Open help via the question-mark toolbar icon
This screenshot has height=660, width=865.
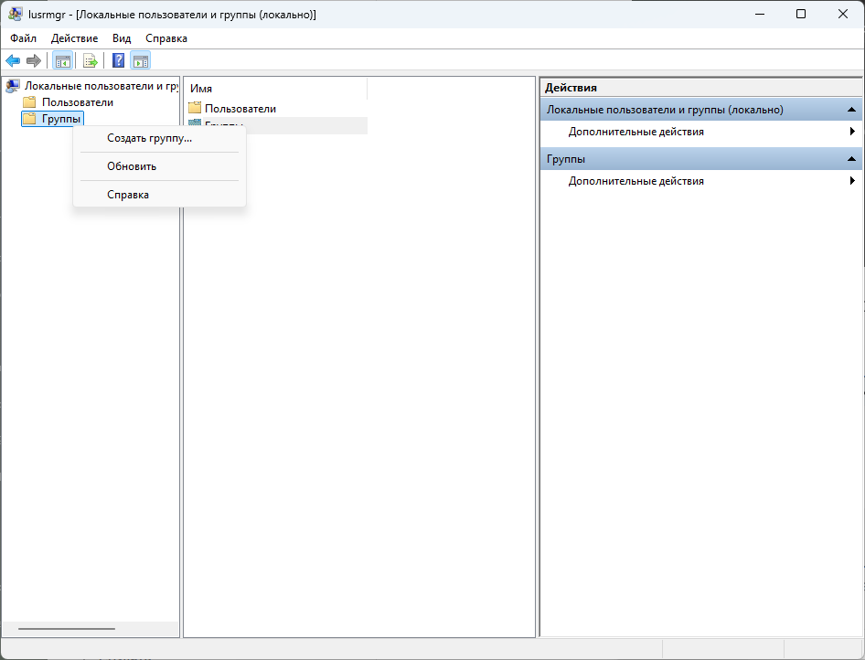coord(118,60)
